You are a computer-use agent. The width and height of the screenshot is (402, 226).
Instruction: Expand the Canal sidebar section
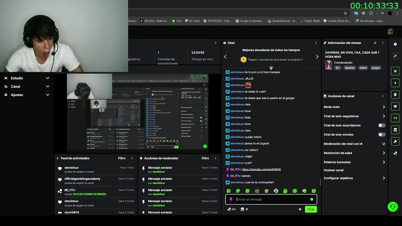coord(27,86)
